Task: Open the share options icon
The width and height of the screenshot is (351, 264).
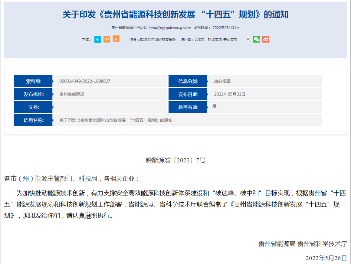Action: (248, 39)
